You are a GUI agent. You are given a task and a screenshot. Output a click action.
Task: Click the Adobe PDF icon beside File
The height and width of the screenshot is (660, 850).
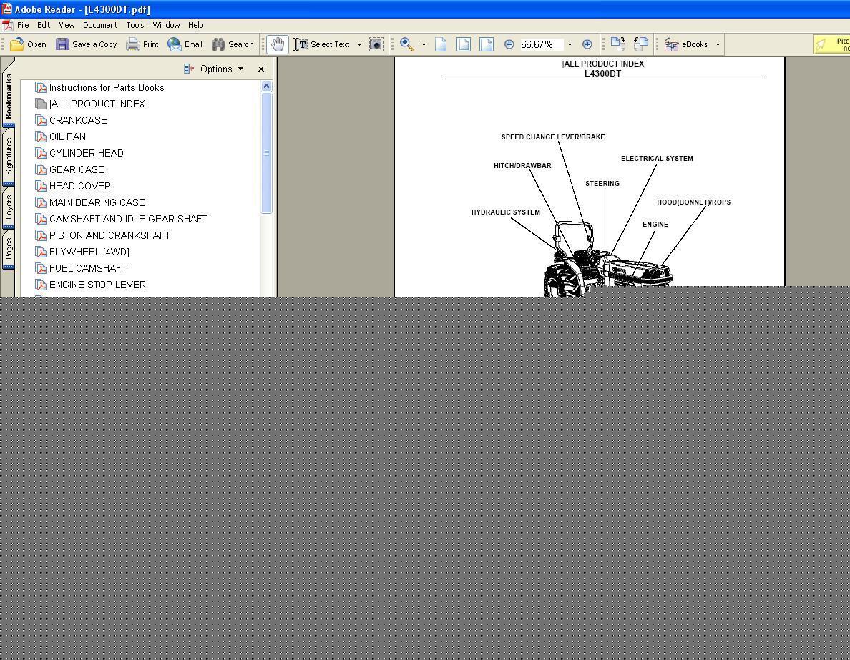(8, 26)
